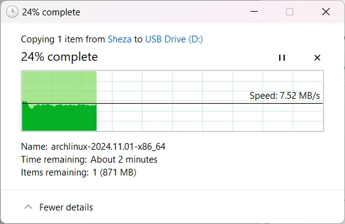The width and height of the screenshot is (345, 224).
Task: Click the grayed-out maximize button
Action: 290,12
